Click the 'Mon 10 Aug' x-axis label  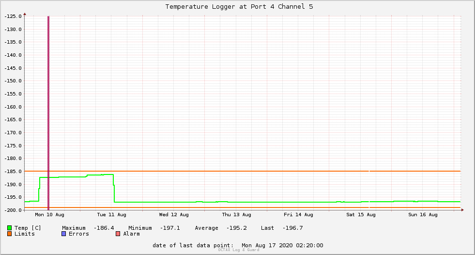(x=50, y=215)
